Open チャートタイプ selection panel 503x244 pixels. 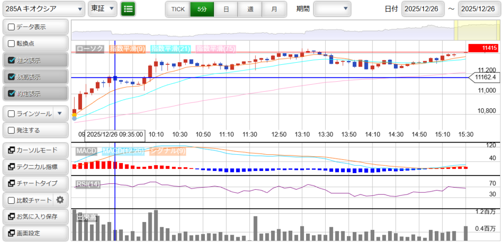click(35, 183)
